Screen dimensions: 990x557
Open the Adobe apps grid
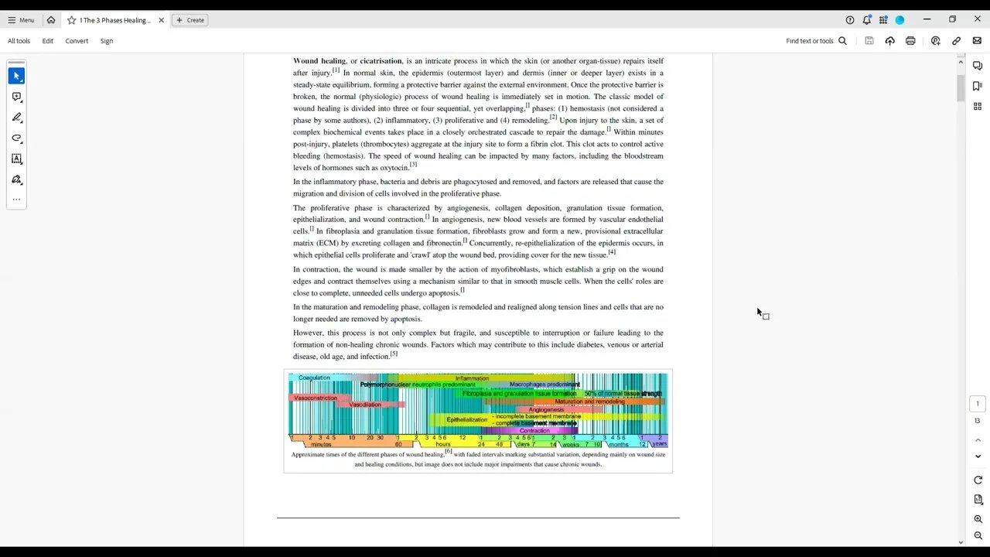point(883,20)
